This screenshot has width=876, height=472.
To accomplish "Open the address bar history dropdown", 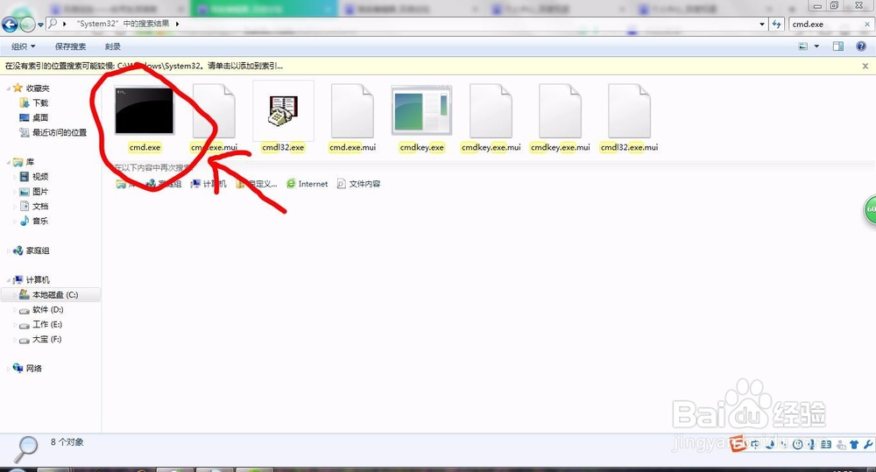I will pyautogui.click(x=762, y=24).
